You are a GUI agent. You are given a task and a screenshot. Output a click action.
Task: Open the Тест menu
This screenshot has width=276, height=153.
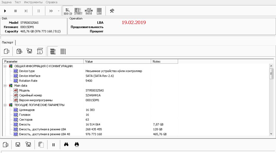18,2
